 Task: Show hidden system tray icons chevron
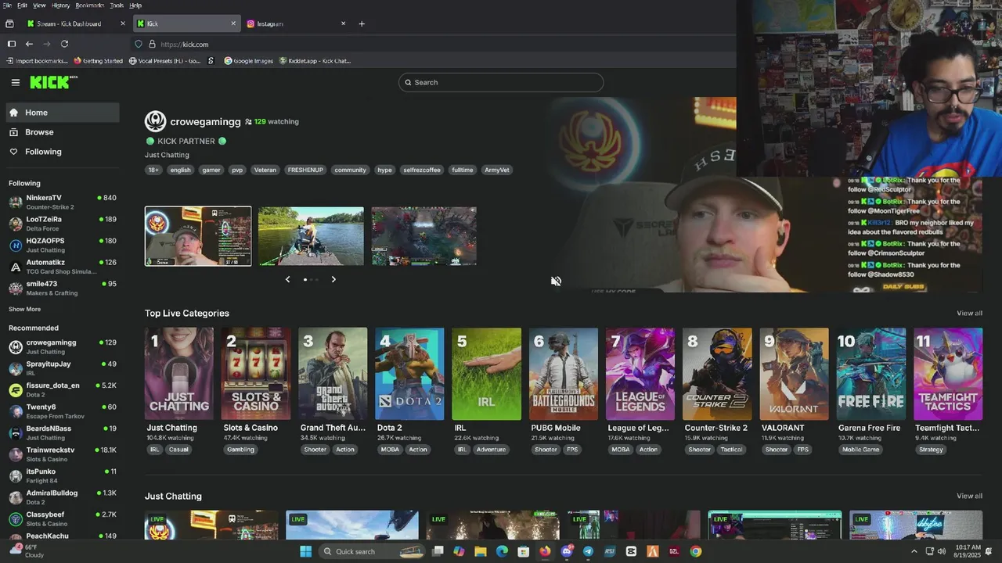coord(914,551)
